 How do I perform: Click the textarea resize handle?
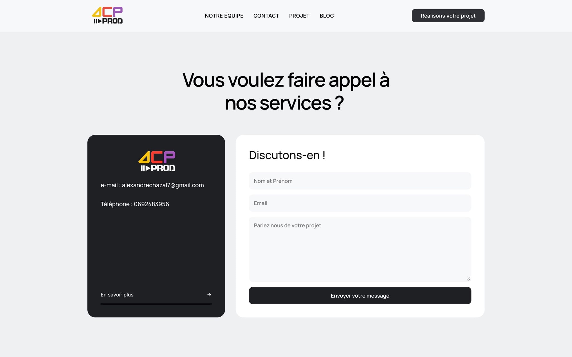[468, 279]
